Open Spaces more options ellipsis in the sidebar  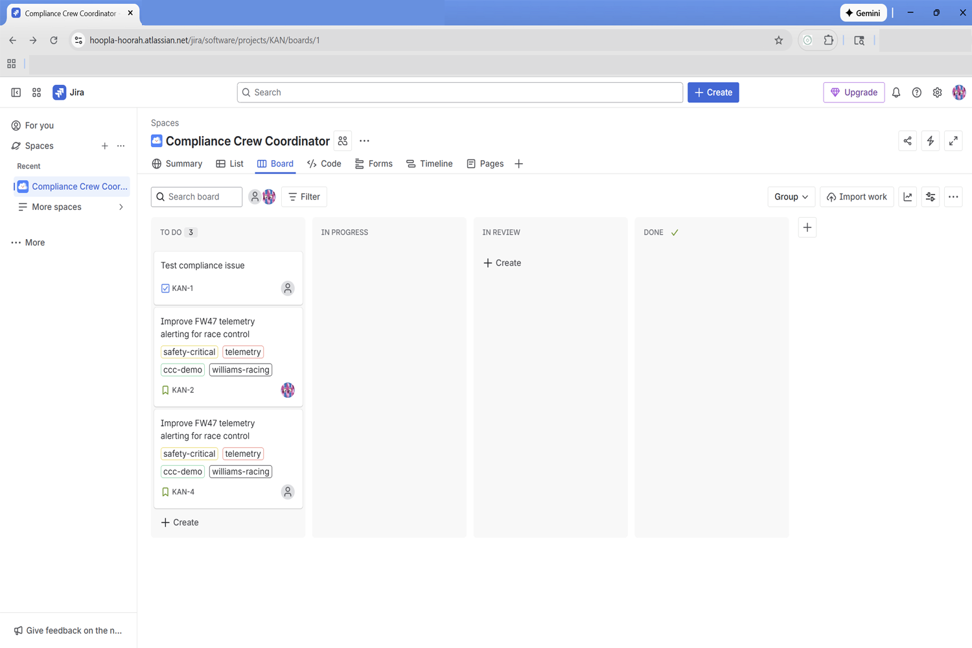[121, 146]
